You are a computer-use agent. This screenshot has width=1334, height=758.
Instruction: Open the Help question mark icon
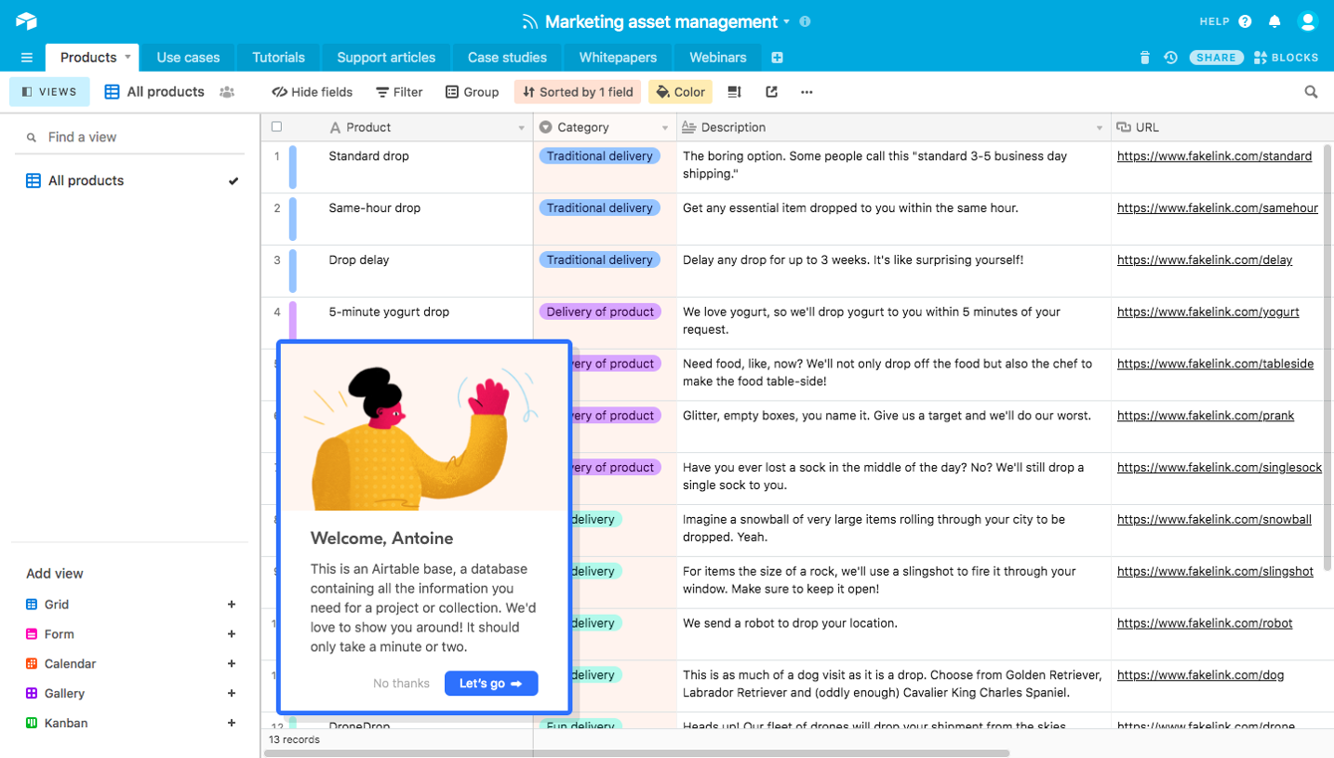coord(1246,21)
